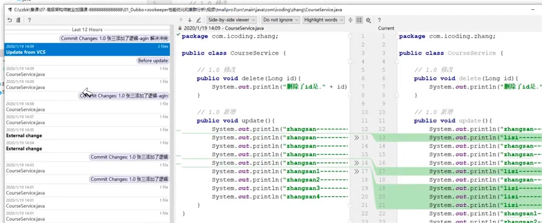
Task: Click the read-only lock icon beside file title
Action: tap(179, 28)
